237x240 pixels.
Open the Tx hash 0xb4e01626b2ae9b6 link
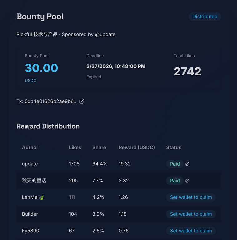[51, 102]
